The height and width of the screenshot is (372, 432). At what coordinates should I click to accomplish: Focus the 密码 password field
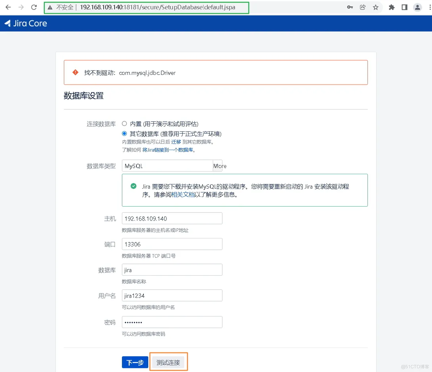[x=172, y=322]
